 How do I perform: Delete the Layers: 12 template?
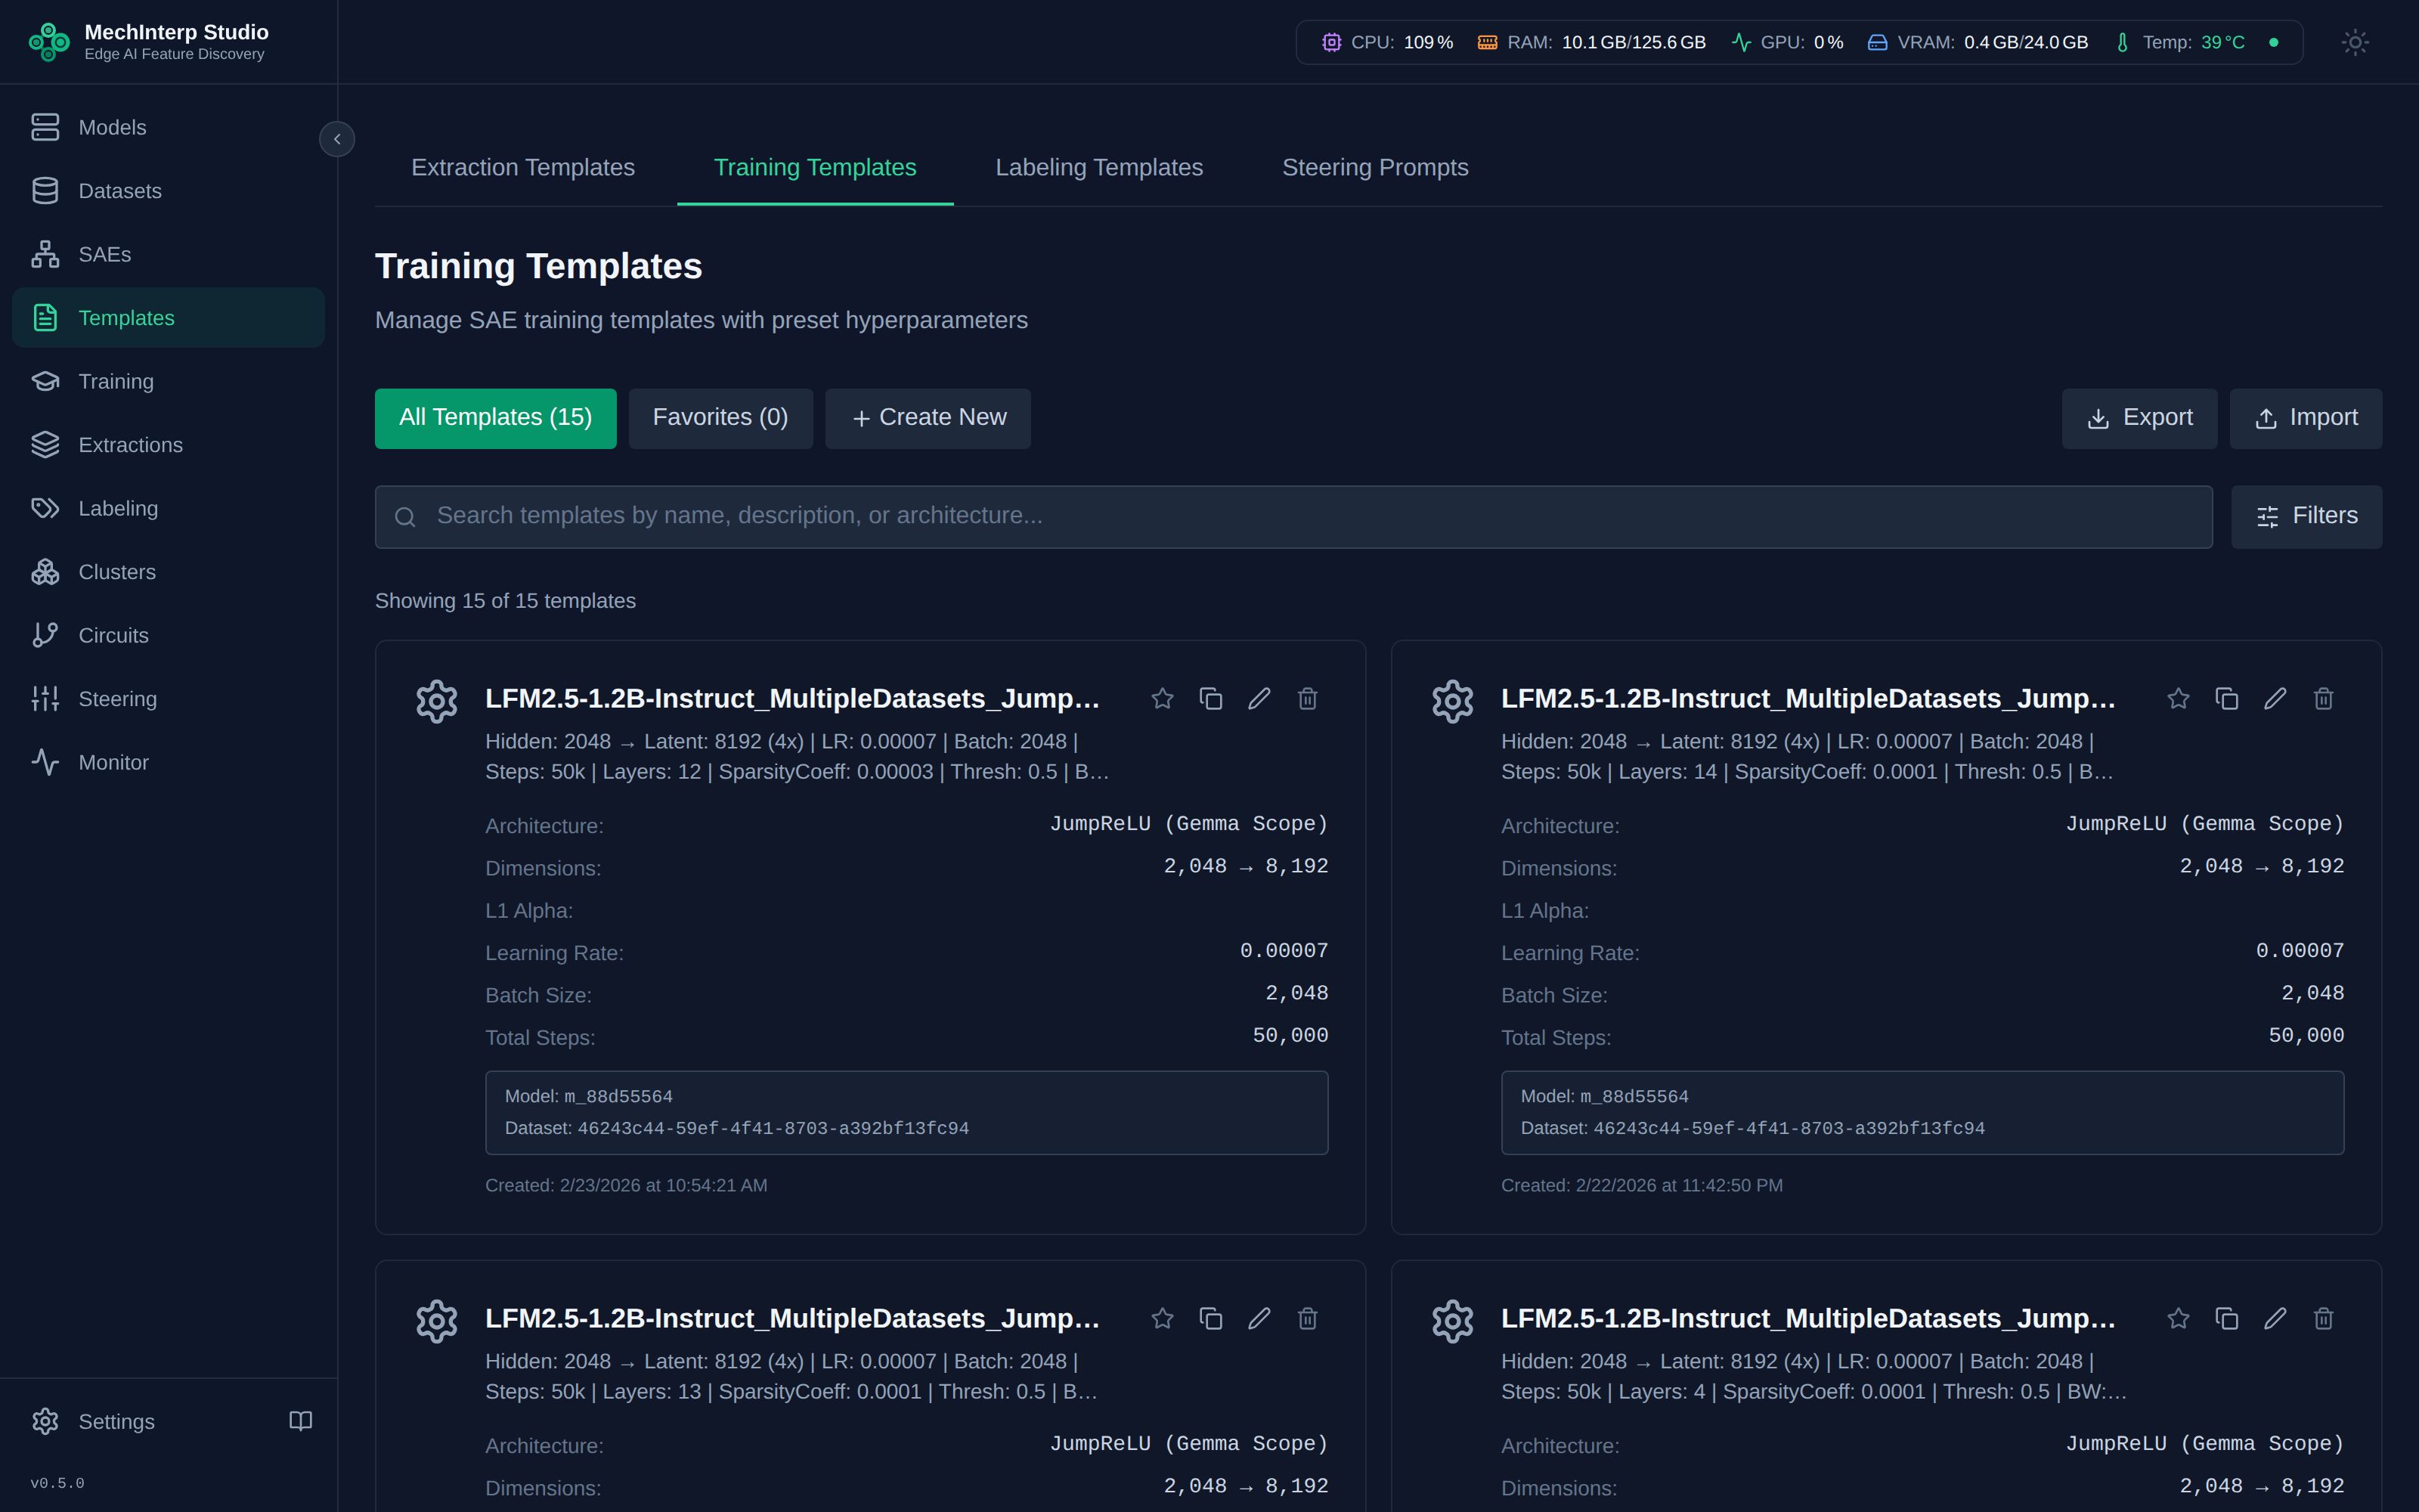[1308, 698]
